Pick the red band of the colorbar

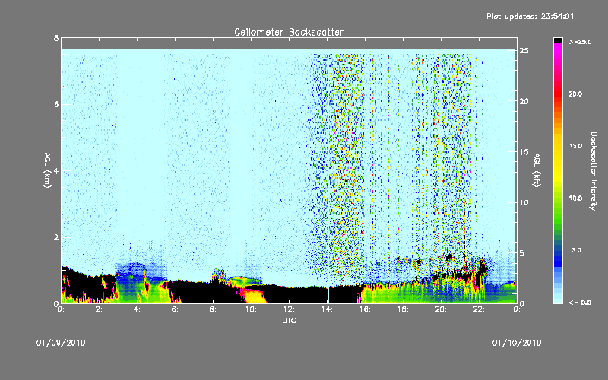pos(558,93)
